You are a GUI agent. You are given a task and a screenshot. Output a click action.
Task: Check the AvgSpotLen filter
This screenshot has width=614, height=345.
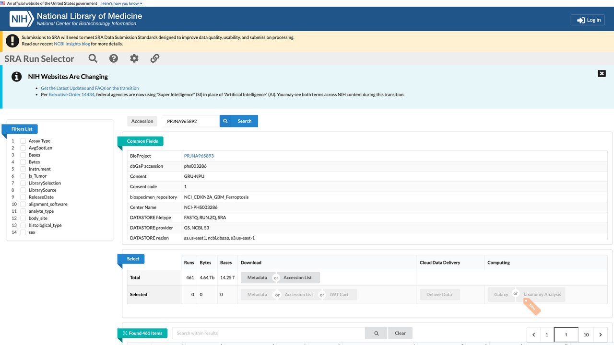[23, 148]
